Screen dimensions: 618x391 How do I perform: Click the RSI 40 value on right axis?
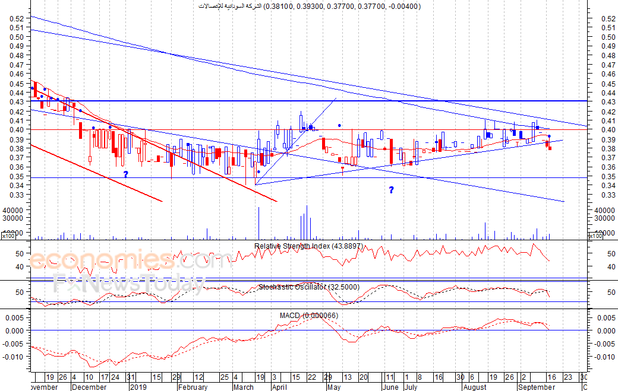click(x=611, y=266)
